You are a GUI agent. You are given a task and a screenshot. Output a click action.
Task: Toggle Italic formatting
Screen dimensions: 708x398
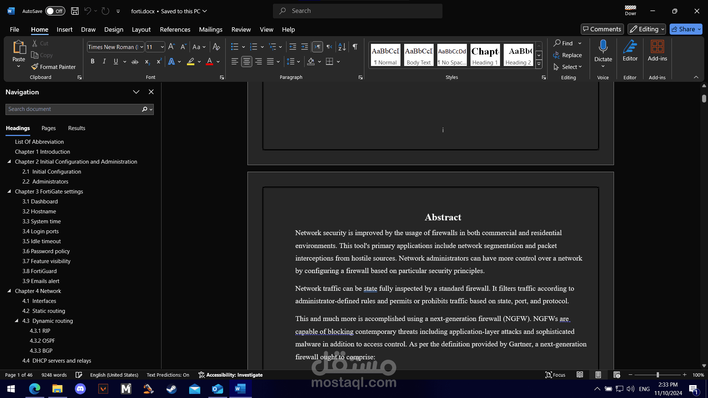click(104, 62)
